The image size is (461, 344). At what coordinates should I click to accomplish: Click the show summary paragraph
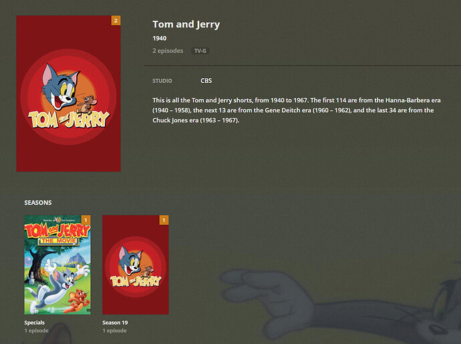[297, 110]
